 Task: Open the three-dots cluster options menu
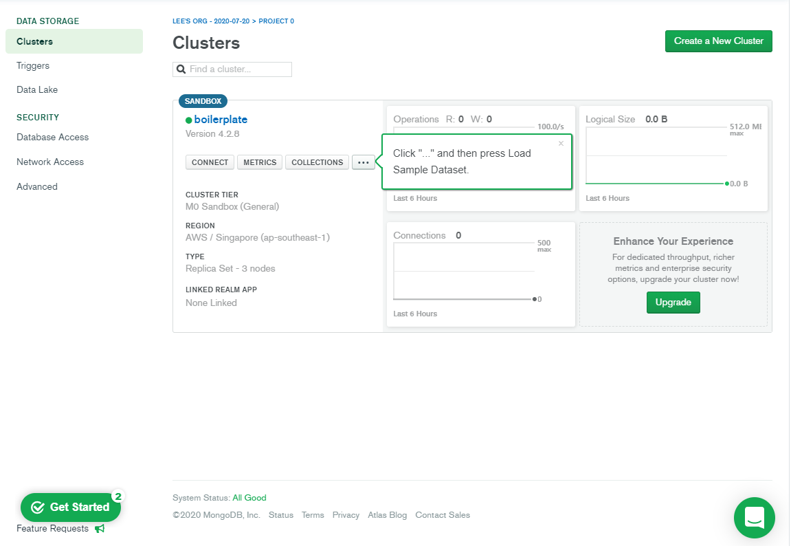(x=364, y=162)
